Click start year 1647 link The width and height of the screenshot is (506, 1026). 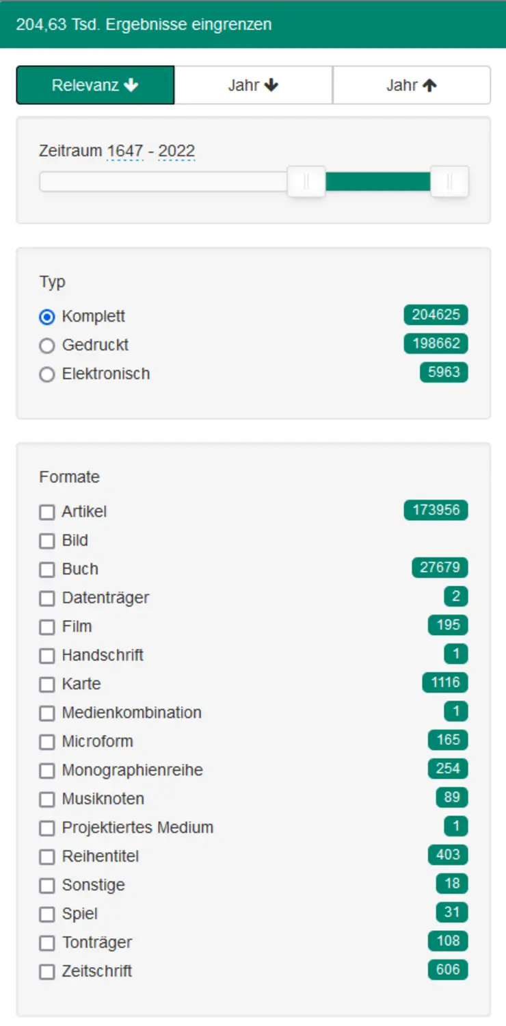click(125, 151)
